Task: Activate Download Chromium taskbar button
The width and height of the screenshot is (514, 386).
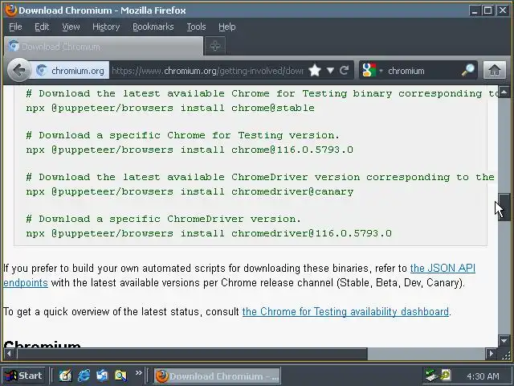Action: coord(217,376)
